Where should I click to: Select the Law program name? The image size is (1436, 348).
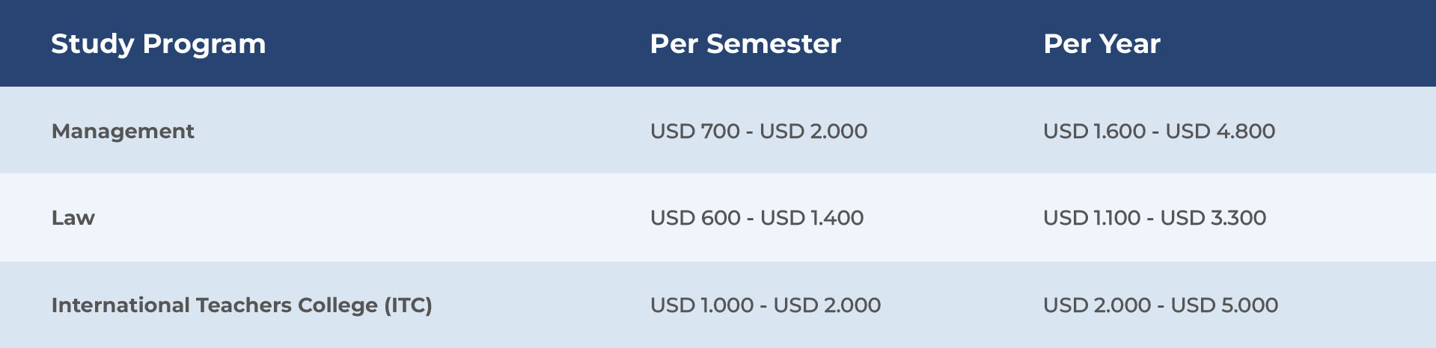coord(73,218)
